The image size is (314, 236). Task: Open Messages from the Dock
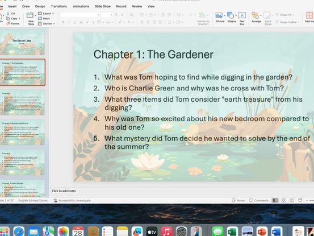tap(217, 231)
